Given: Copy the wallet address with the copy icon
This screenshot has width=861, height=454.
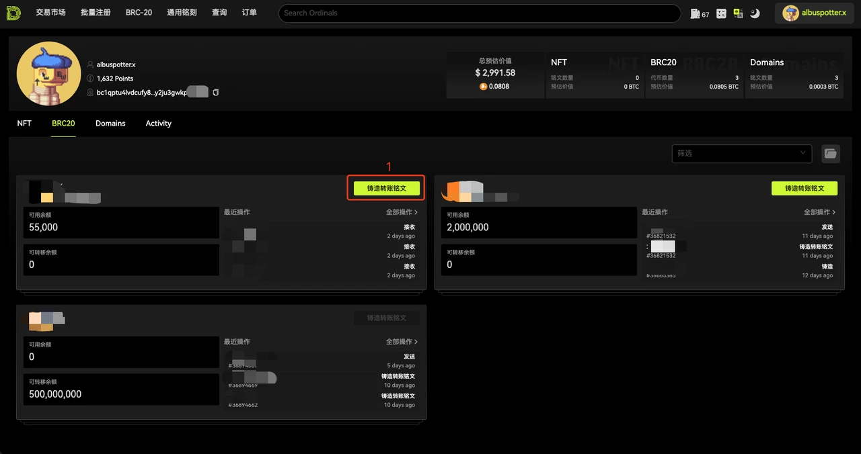Looking at the screenshot, I should [216, 92].
